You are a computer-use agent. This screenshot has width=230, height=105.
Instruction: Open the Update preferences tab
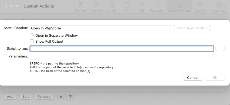(200, 7)
